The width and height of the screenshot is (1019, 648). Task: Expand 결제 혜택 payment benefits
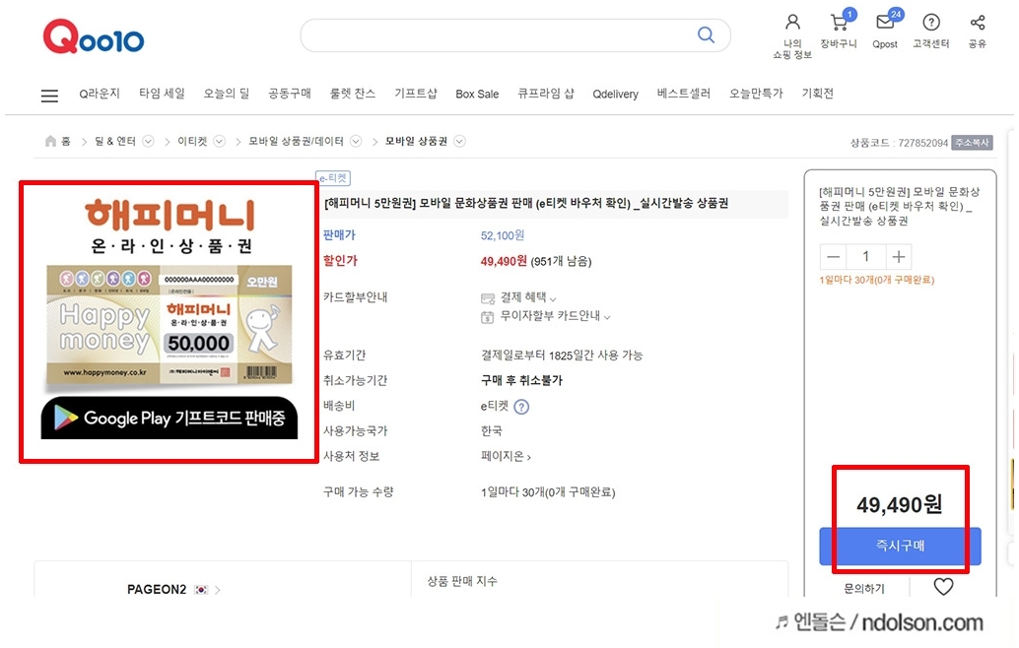[x=518, y=297]
